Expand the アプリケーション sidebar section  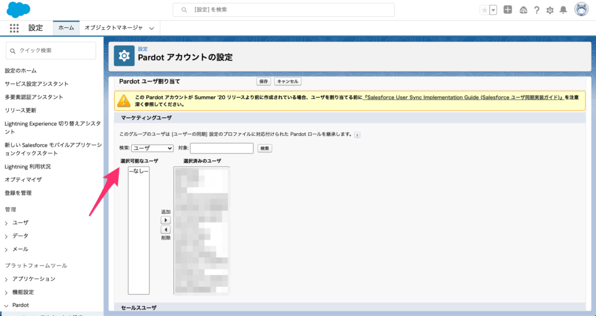click(x=6, y=279)
